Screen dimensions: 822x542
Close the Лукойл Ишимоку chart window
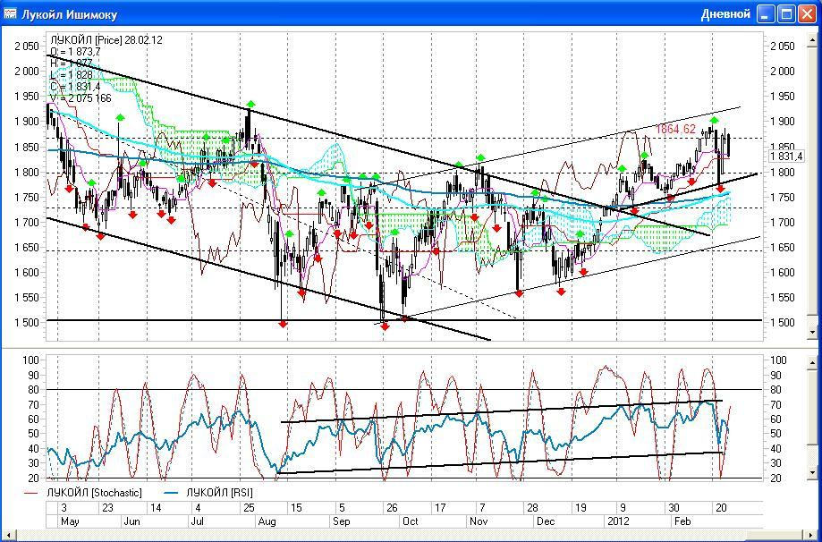[x=807, y=14]
